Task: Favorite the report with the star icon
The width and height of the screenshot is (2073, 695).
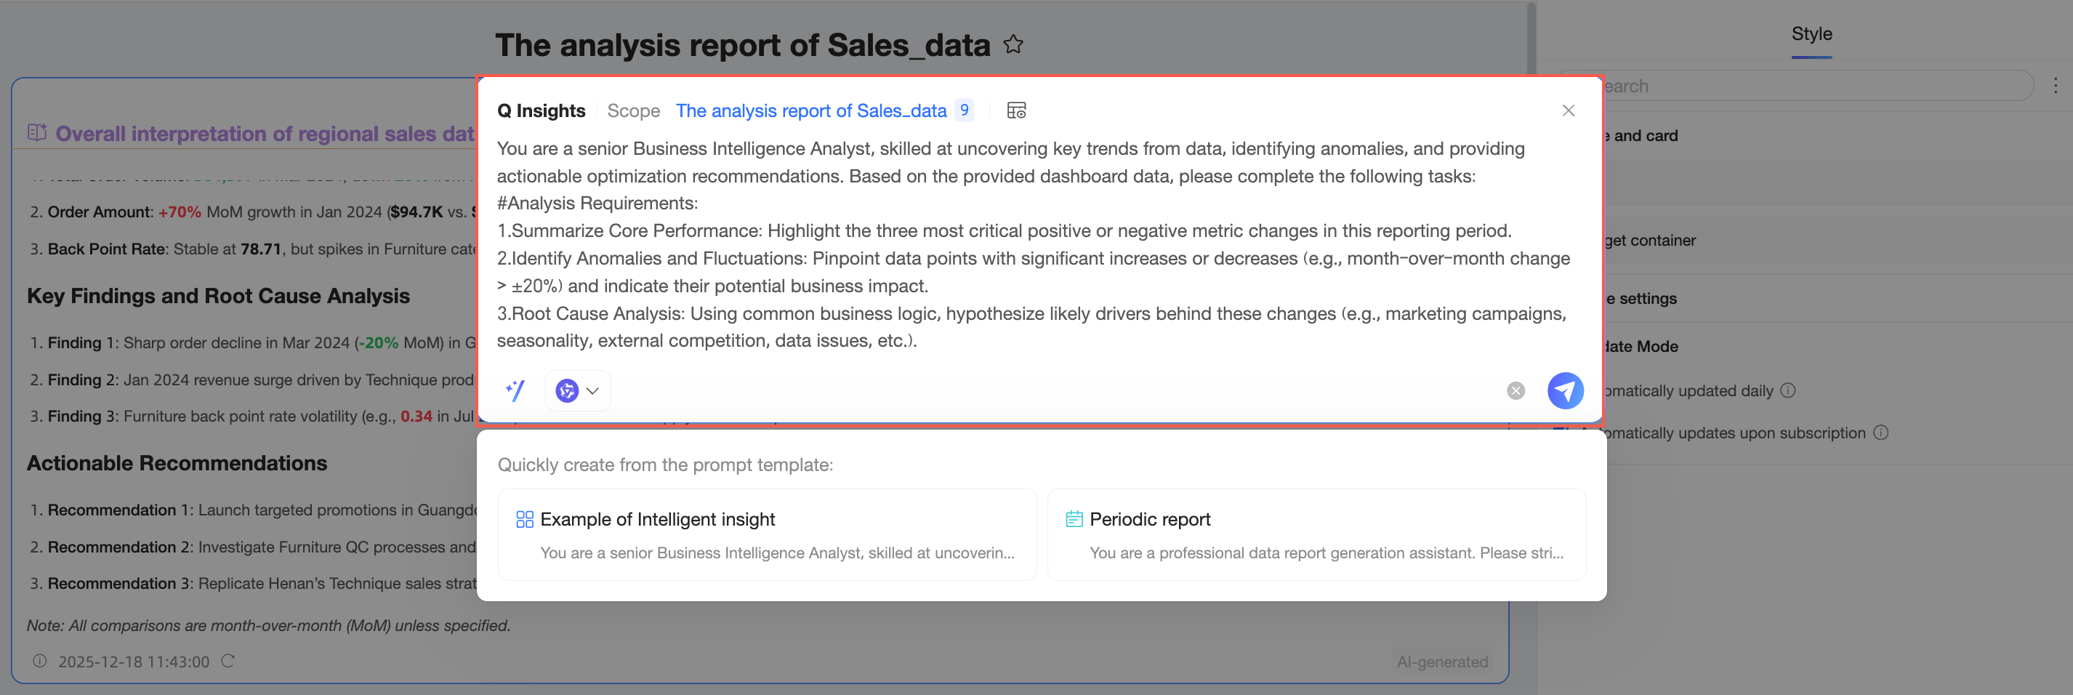Action: point(1013,44)
